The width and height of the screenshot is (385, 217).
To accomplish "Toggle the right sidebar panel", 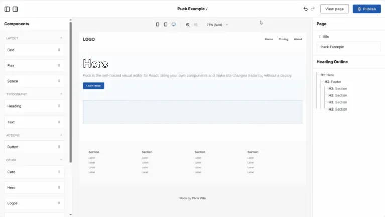I will 15,9.
